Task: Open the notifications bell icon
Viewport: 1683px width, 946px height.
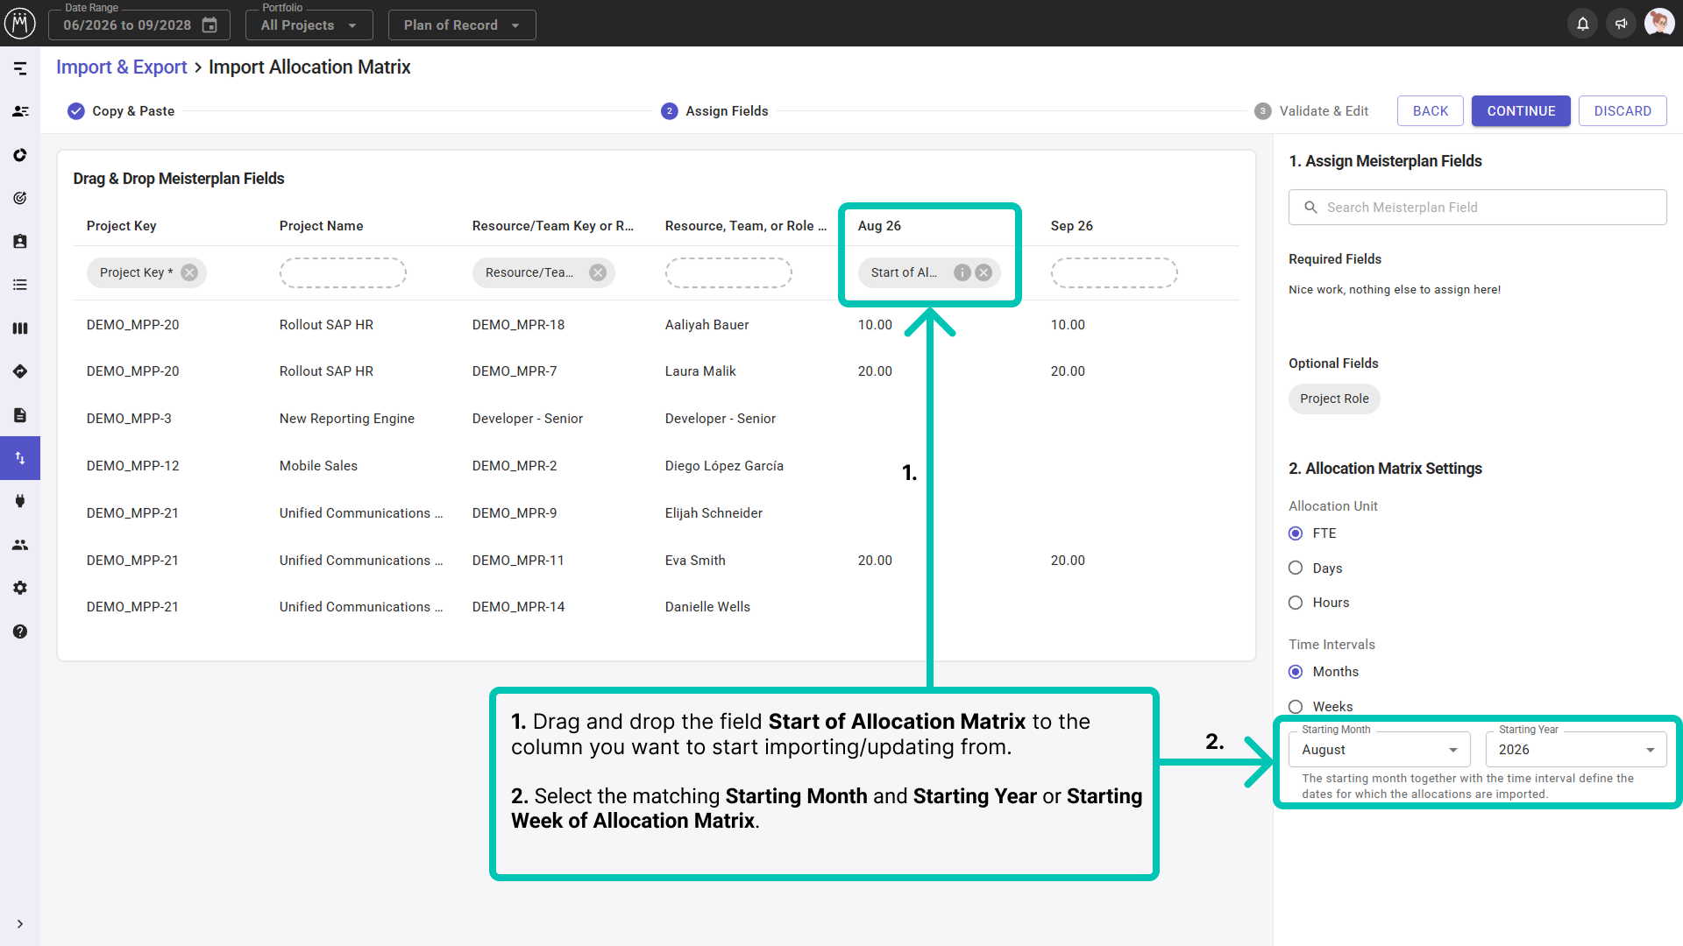Action: point(1582,24)
